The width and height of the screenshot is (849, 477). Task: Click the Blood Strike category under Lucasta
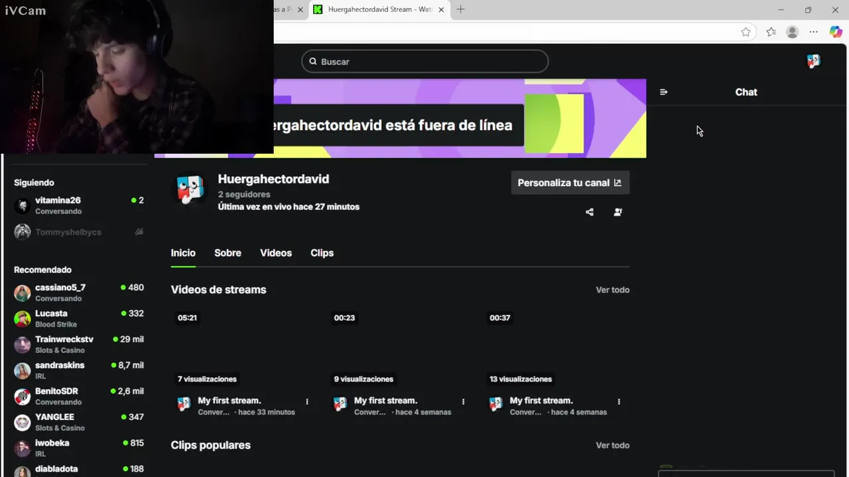(56, 325)
